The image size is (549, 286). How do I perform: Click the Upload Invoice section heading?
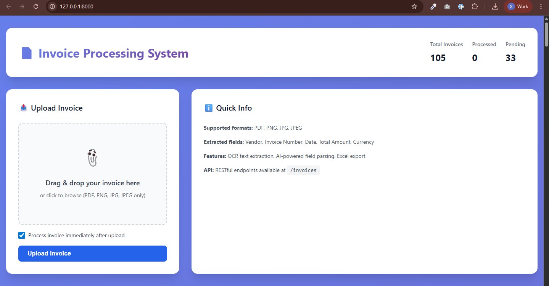56,108
